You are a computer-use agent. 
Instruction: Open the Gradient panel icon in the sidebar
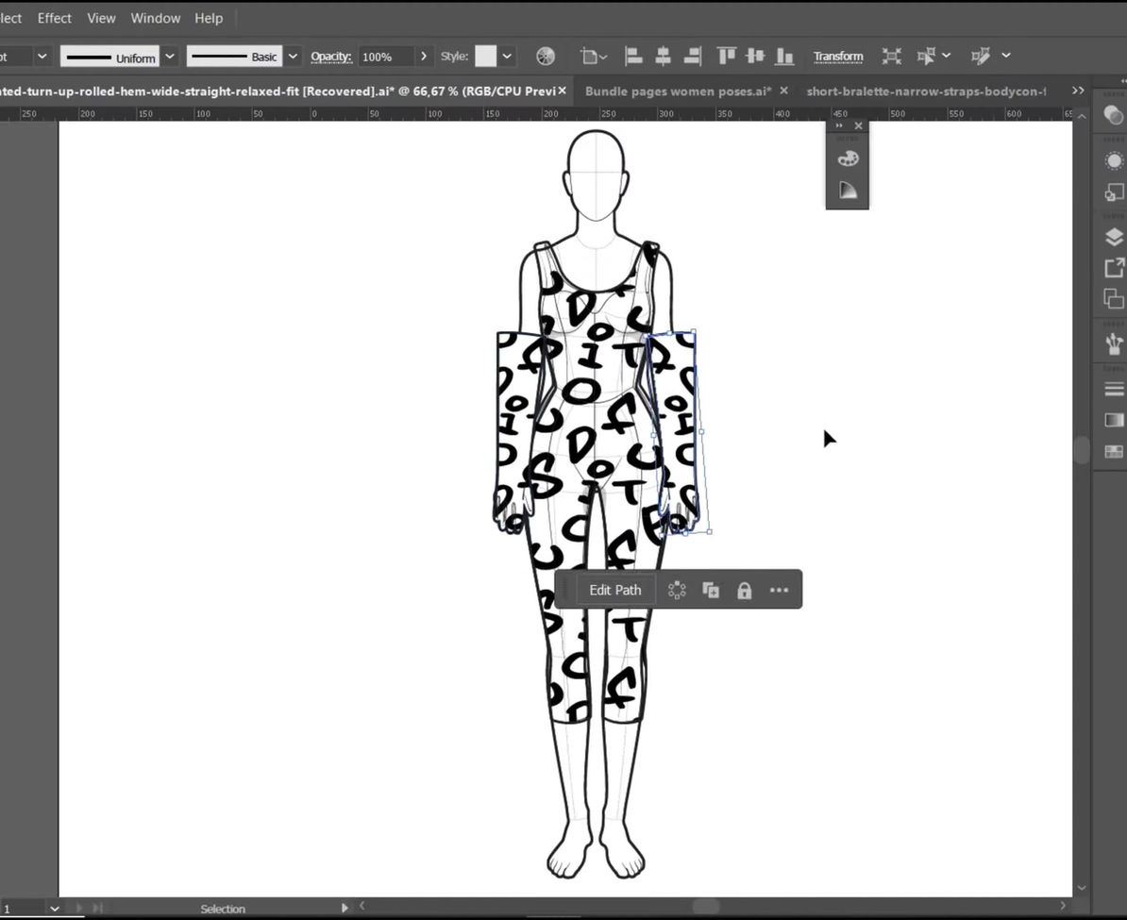1113,420
